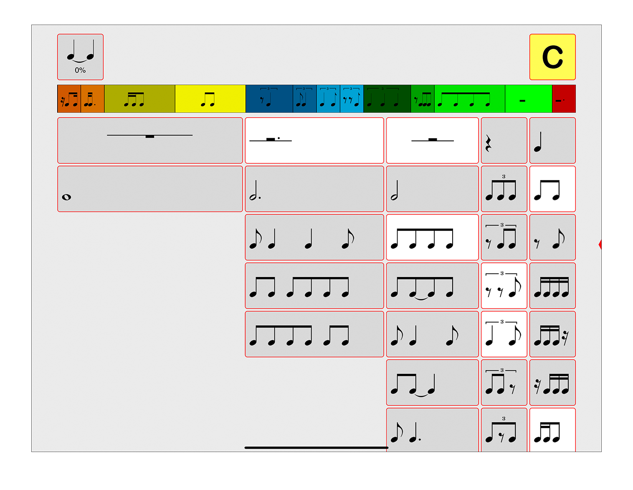Choose the eighth and dotted quarter cell
The height and width of the screenshot is (490, 633).
click(433, 429)
